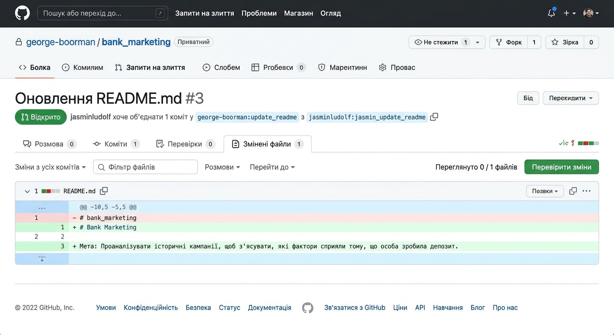Click the footer GitHub octocat icon

[308, 308]
